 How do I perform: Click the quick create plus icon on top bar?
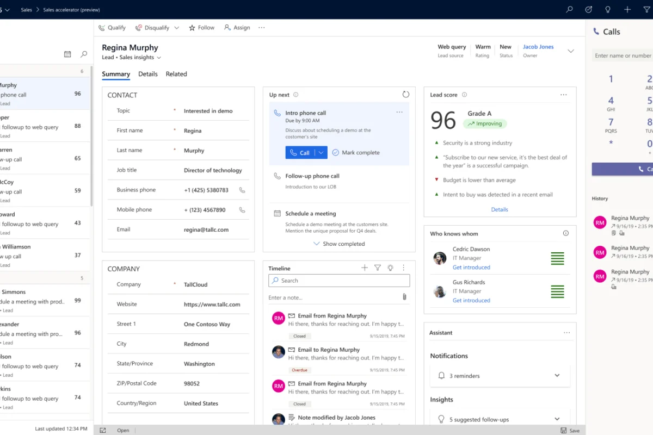627,9
